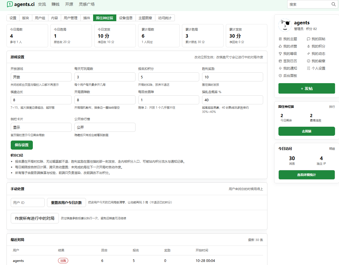Click the 查看详细统计 button
This screenshot has width=339, height=265.
pyautogui.click(x=306, y=175)
